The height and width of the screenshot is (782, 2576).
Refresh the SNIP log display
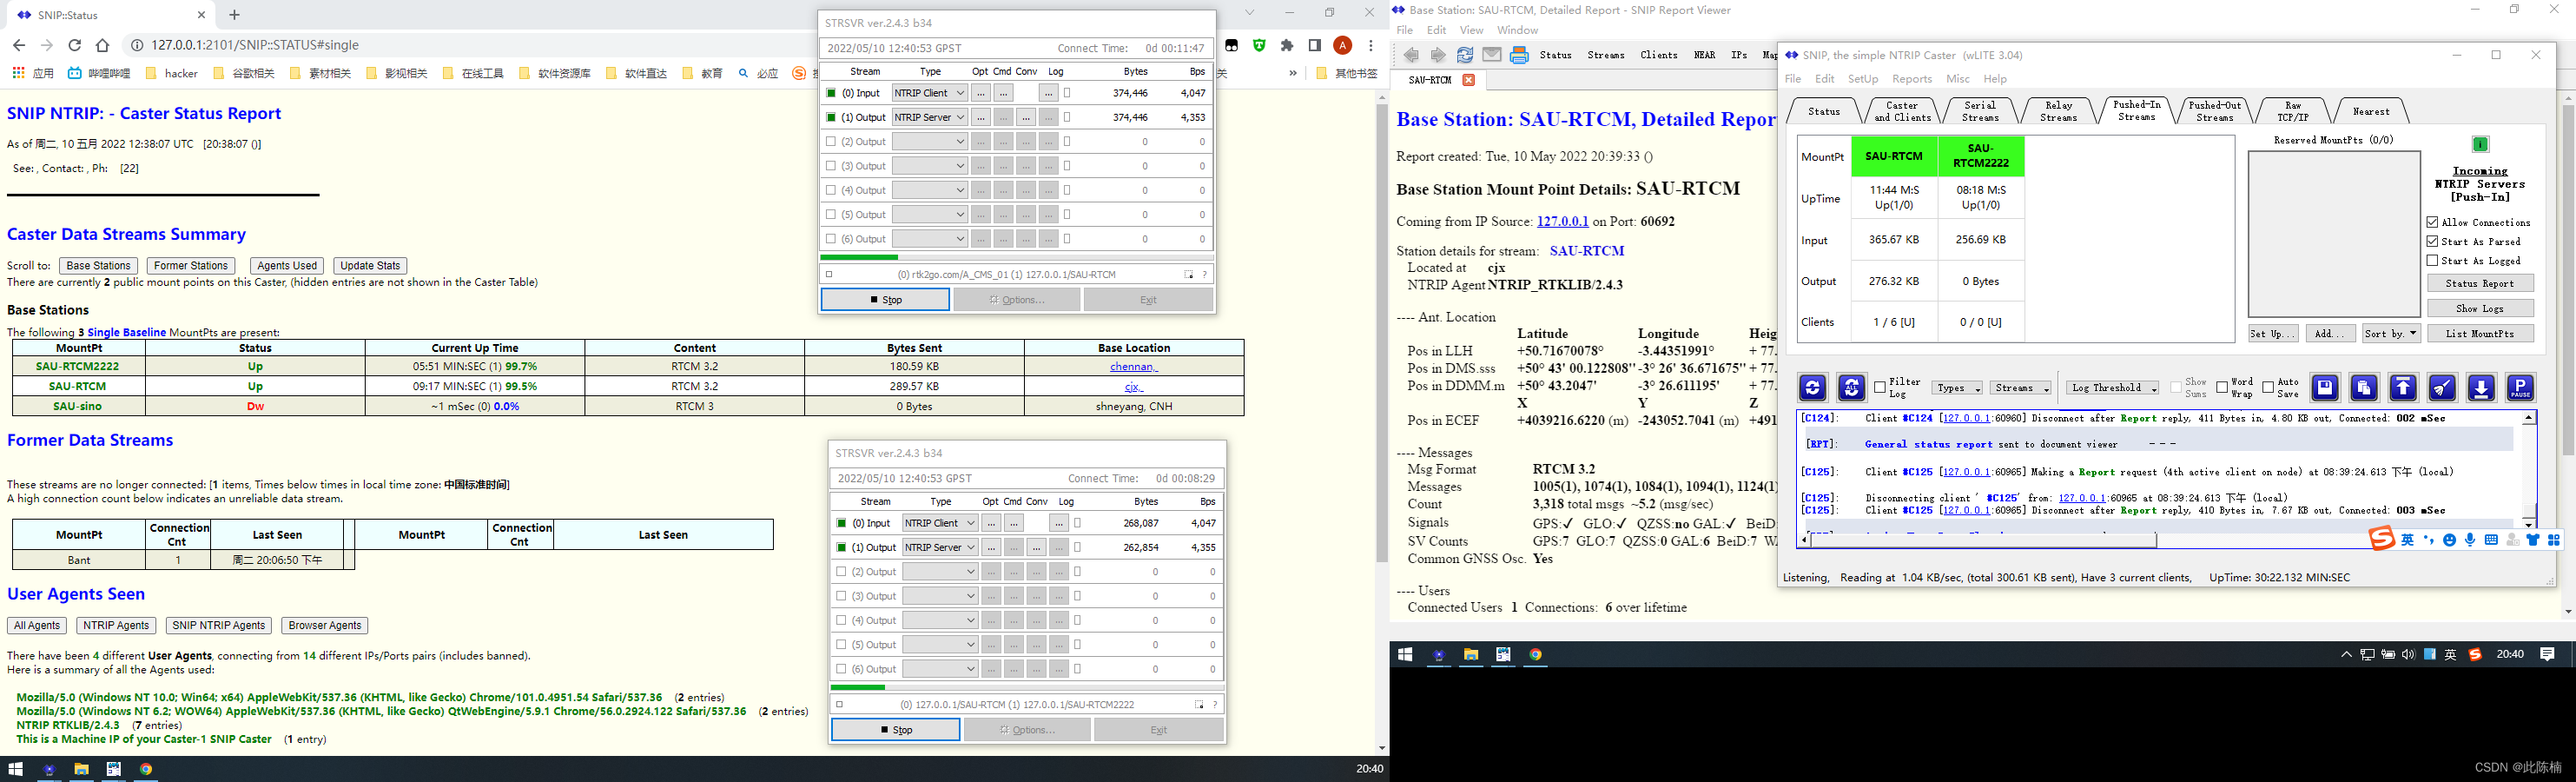[1812, 388]
